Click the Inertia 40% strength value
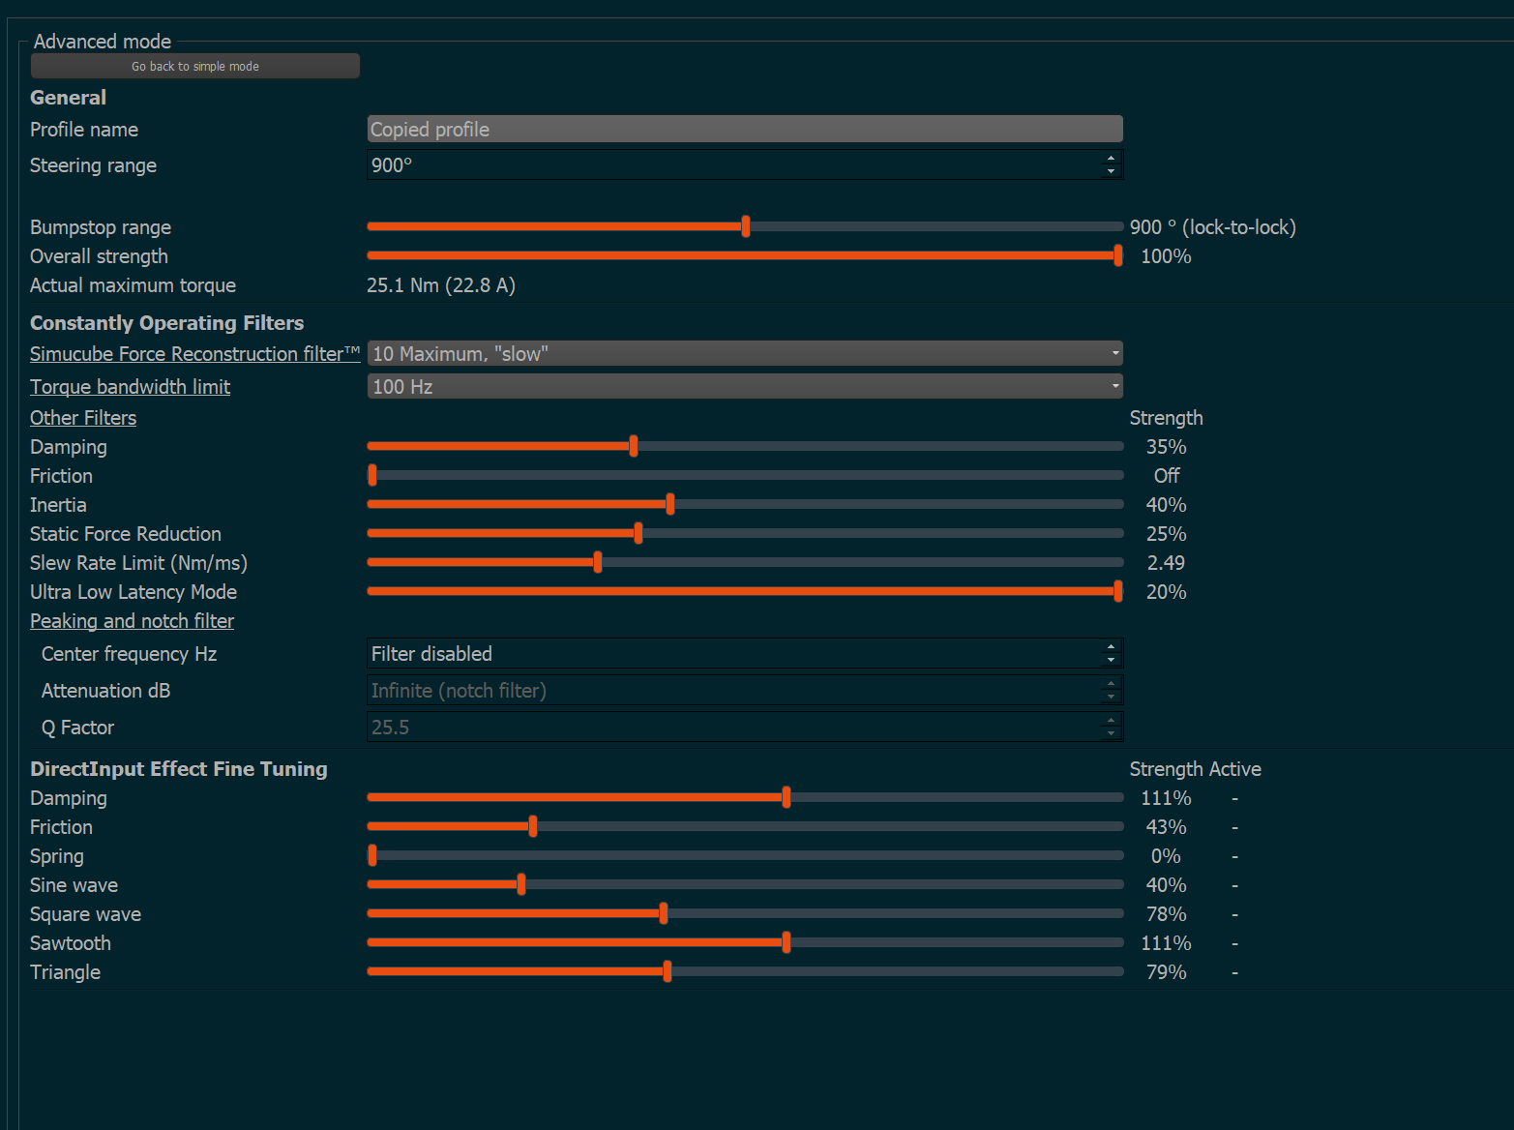Image resolution: width=1514 pixels, height=1130 pixels. click(1166, 505)
